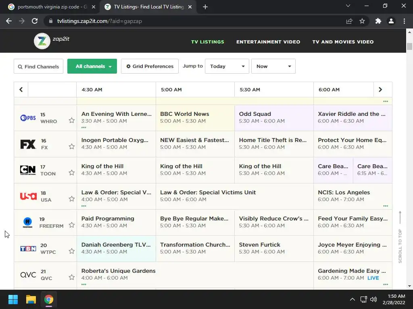Screen dimensions: 413x309
Task: Click the FX channel logo
Action: click(x=28, y=144)
